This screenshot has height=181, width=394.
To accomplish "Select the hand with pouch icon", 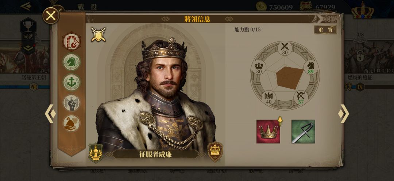I will pyautogui.click(x=72, y=124).
